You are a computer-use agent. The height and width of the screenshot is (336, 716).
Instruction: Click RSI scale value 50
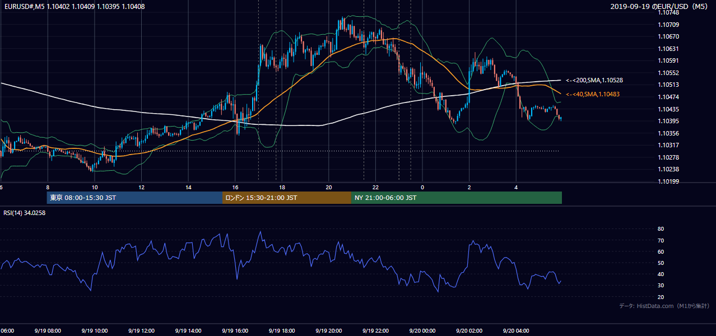click(x=661, y=263)
